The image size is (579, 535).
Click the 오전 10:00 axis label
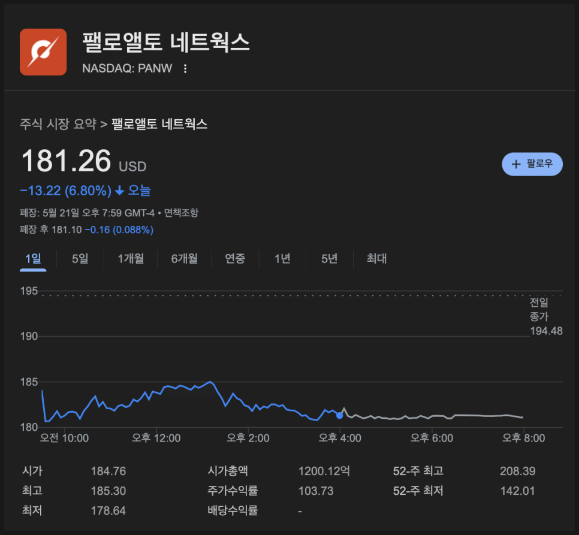[65, 438]
